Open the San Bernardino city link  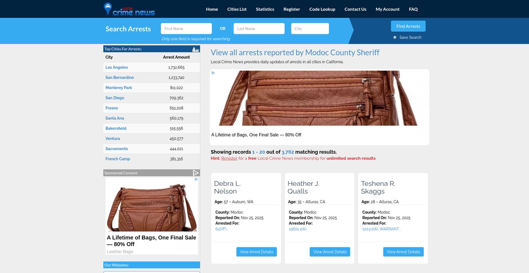tap(119, 77)
